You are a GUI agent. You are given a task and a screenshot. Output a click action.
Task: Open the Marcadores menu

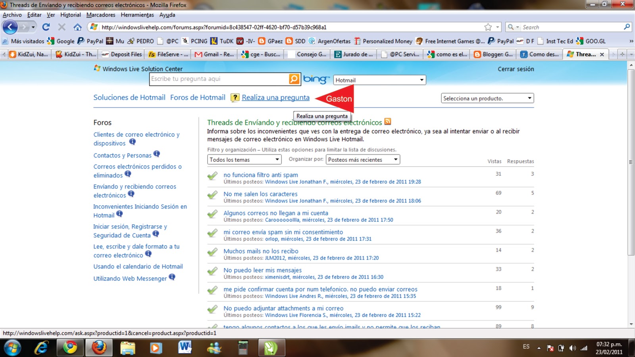(x=101, y=15)
